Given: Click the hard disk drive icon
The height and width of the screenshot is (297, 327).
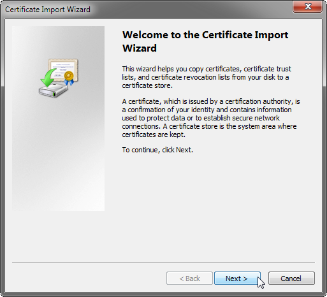Looking at the screenshot, I should tap(54, 91).
